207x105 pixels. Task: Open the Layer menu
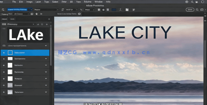coord(38,2)
